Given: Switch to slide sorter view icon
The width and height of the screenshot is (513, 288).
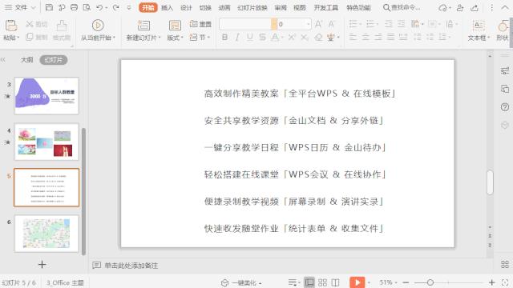Looking at the screenshot, I should tap(322, 282).
